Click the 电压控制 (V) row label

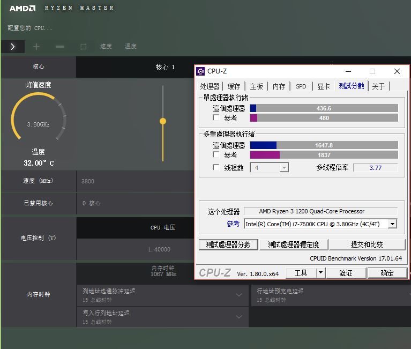click(38, 238)
